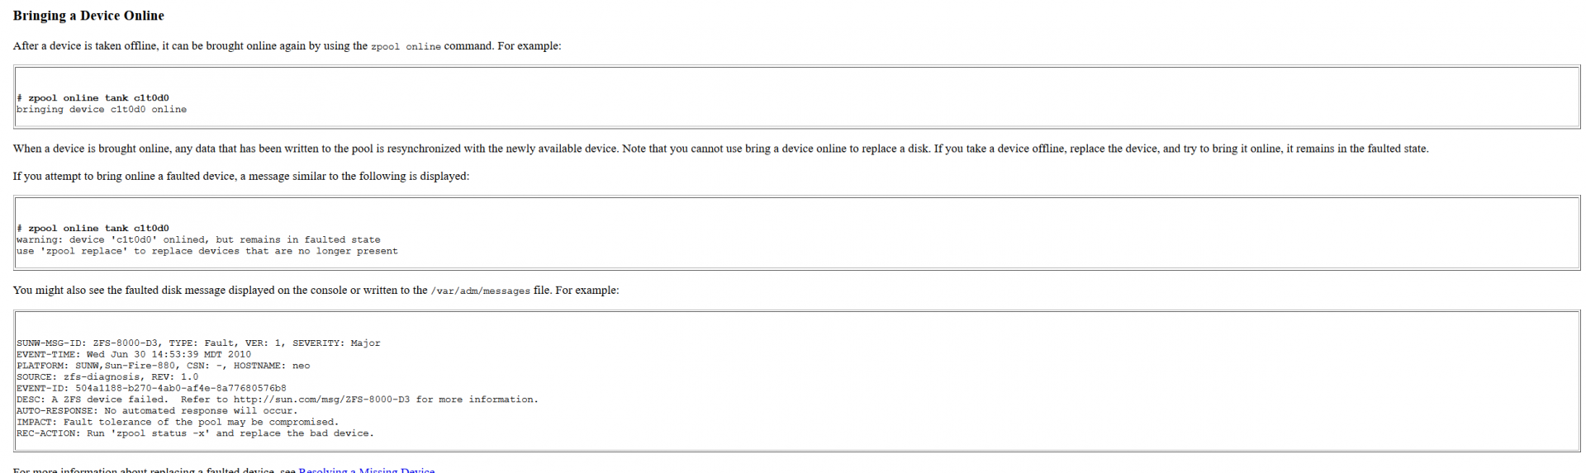Click the EVENT-ID line in log output
Image resolution: width=1586 pixels, height=473 pixels.
151,388
